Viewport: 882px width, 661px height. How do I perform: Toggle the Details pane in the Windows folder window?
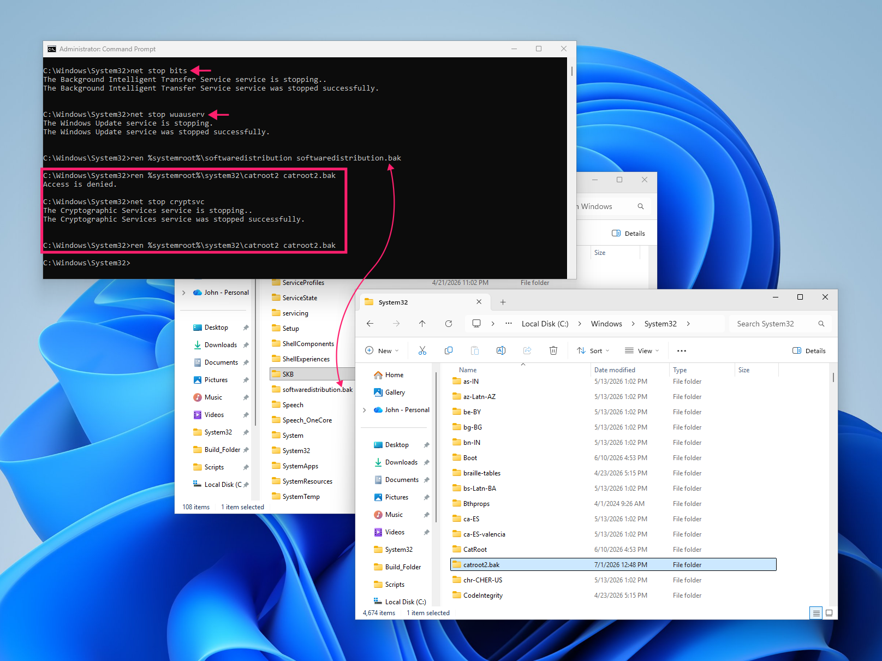(x=628, y=233)
